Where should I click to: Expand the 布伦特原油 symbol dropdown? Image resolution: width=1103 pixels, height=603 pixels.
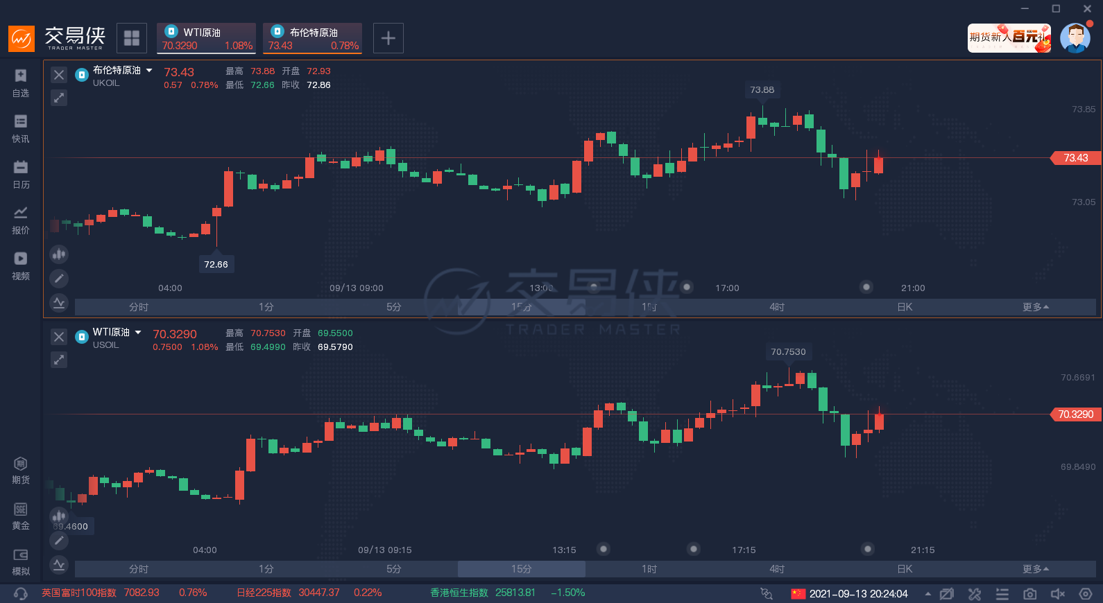pyautogui.click(x=149, y=71)
